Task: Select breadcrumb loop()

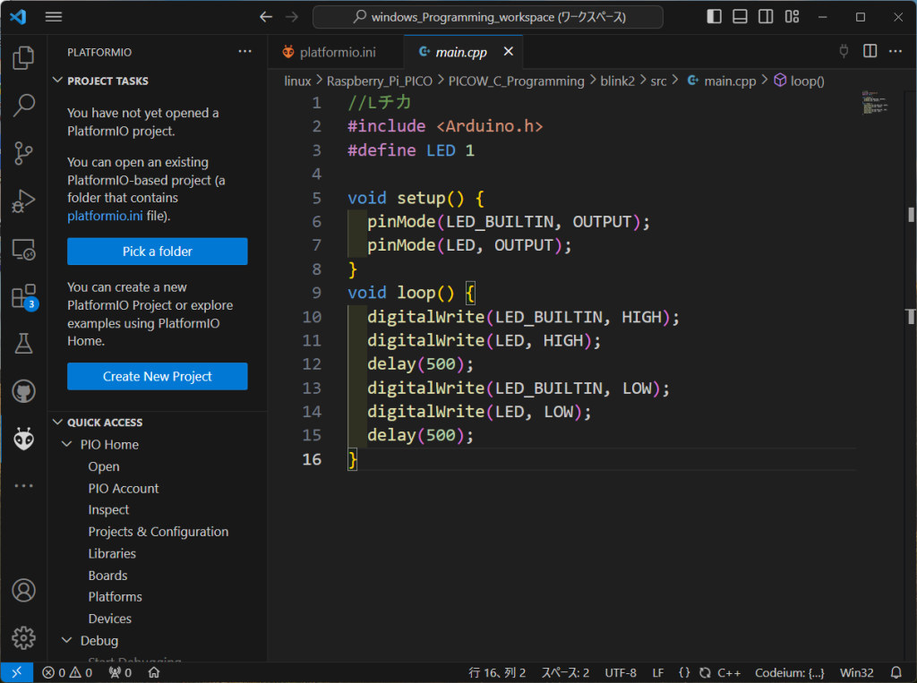Action: [x=799, y=81]
